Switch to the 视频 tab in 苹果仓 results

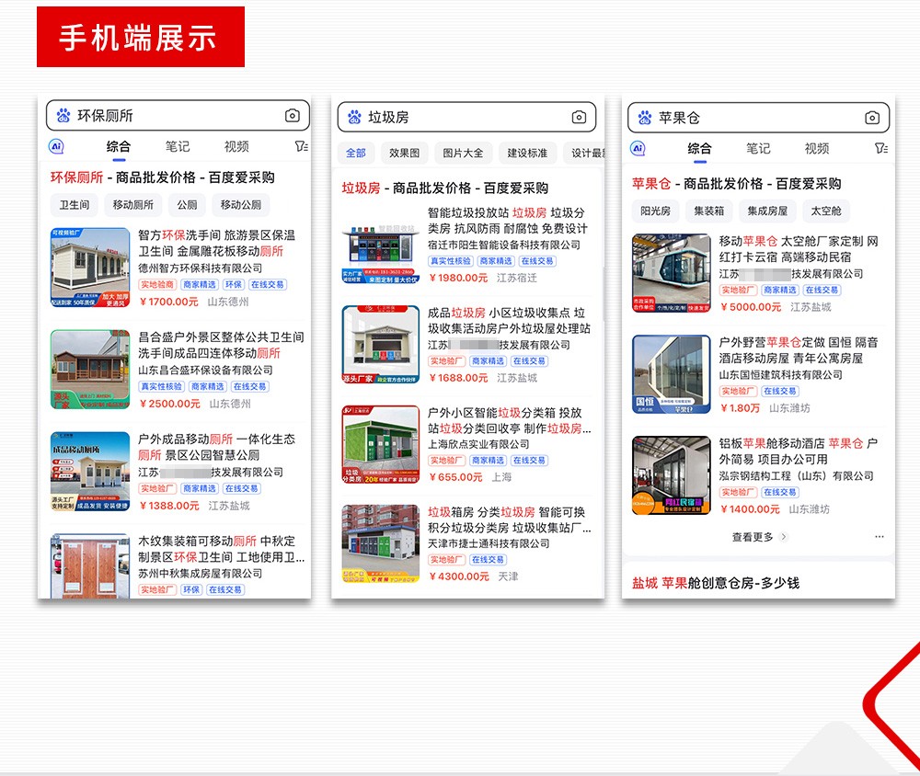pos(817,148)
